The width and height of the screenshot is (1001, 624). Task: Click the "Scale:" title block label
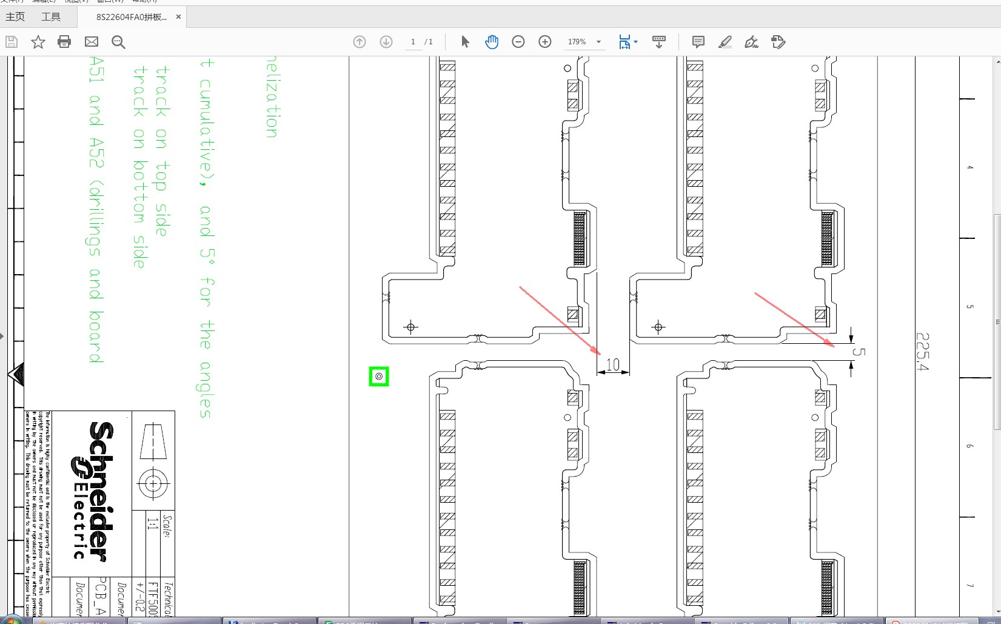pyautogui.click(x=167, y=526)
